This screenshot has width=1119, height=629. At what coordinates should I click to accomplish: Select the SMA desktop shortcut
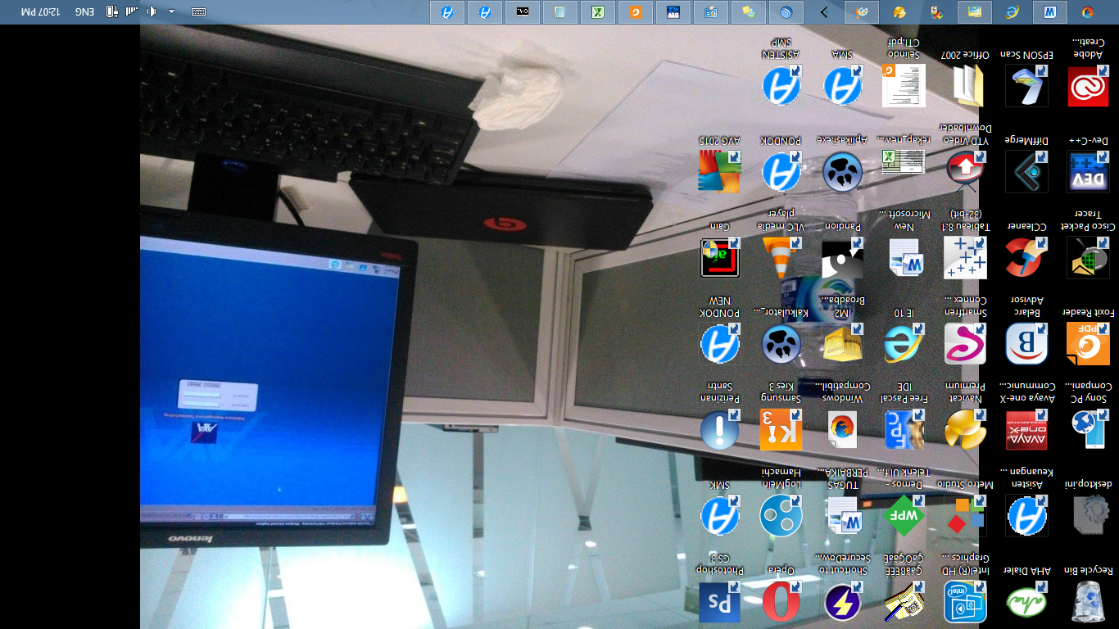click(842, 86)
